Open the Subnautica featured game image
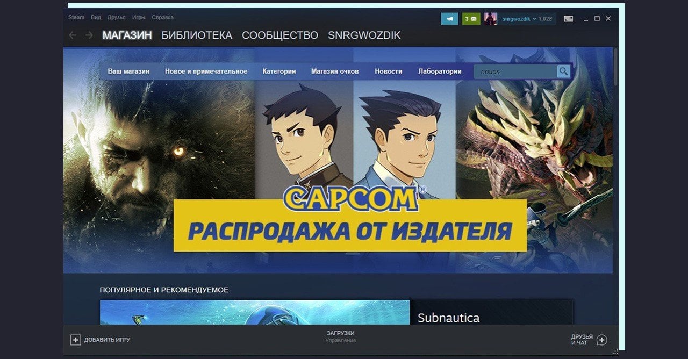This screenshot has height=359, width=688. (x=255, y=312)
